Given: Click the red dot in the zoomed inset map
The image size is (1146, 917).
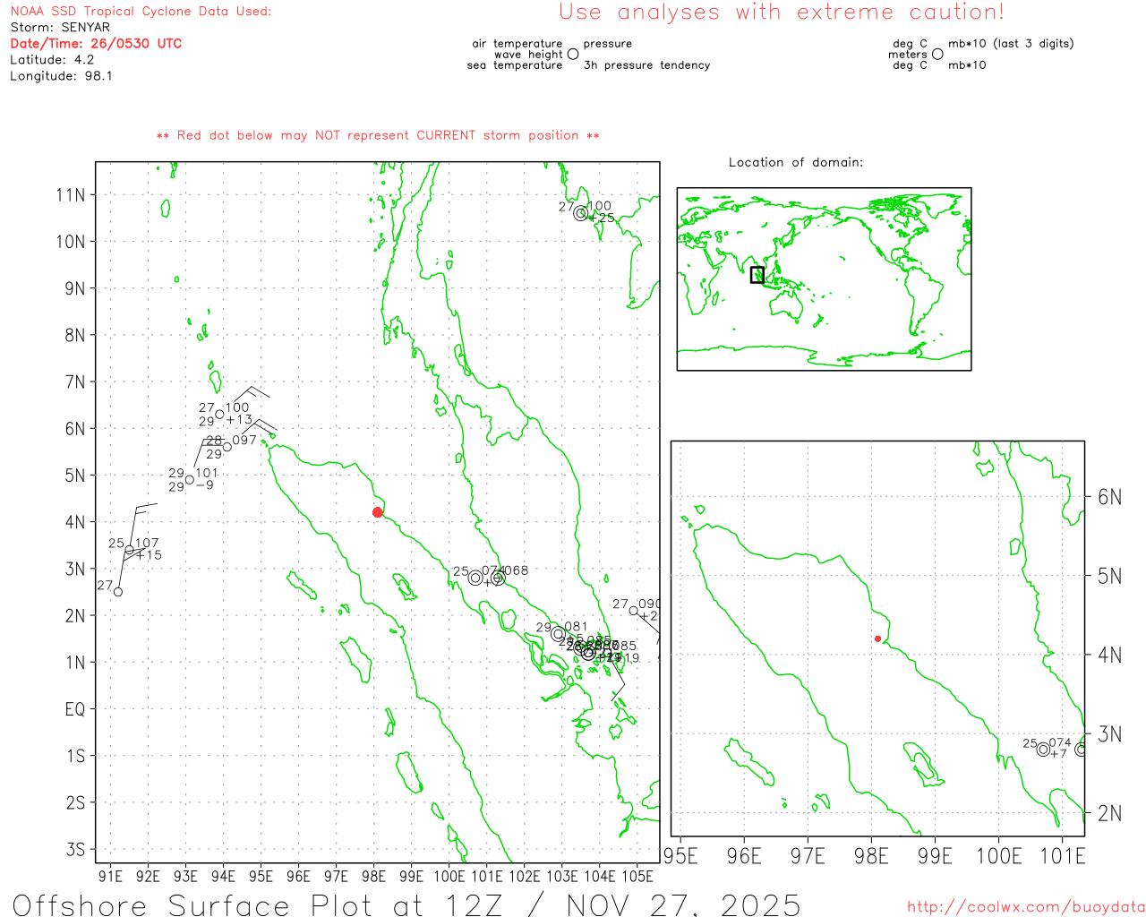Looking at the screenshot, I should pyautogui.click(x=877, y=638).
